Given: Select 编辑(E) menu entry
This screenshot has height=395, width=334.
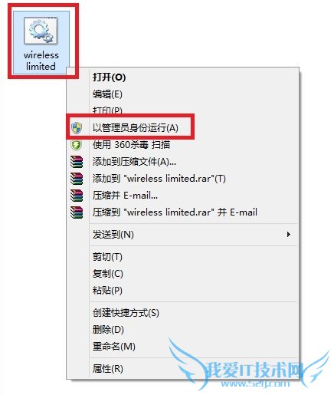Looking at the screenshot, I should 107,94.
